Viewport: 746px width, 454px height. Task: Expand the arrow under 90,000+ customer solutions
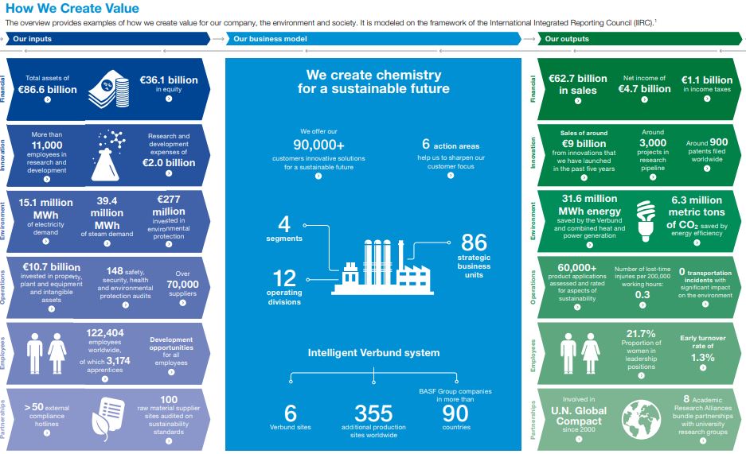coord(318,176)
